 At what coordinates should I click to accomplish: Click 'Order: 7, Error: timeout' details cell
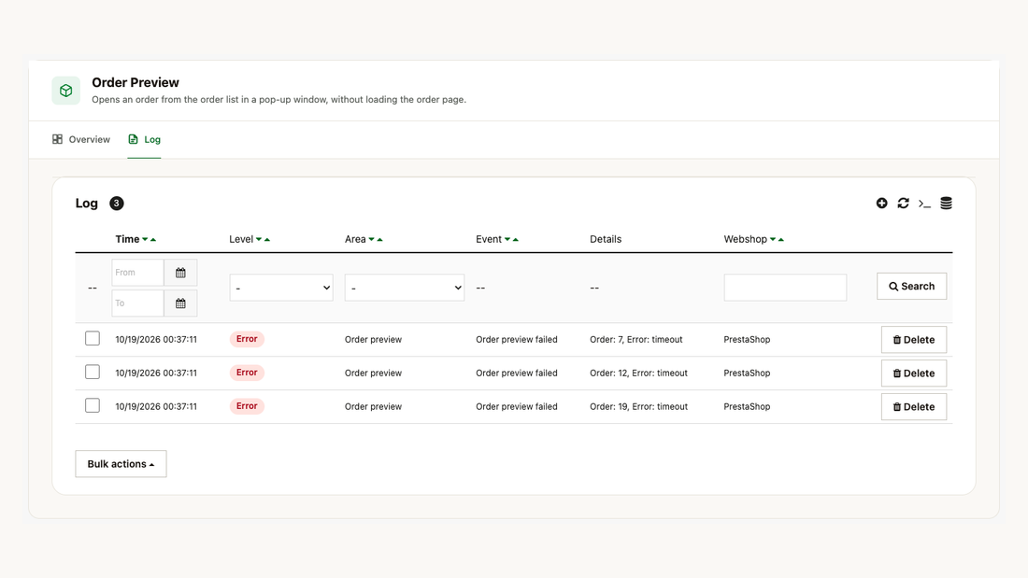[635, 340]
